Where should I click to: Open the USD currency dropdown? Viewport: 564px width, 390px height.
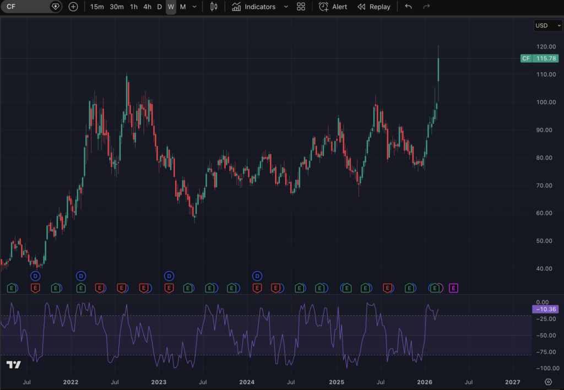click(548, 25)
